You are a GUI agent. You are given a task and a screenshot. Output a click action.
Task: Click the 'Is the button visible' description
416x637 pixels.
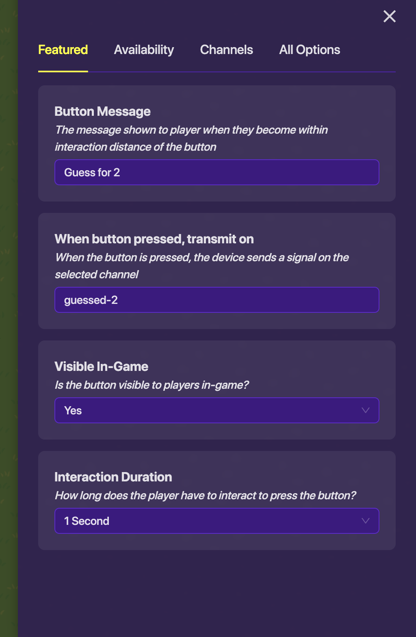(152, 385)
